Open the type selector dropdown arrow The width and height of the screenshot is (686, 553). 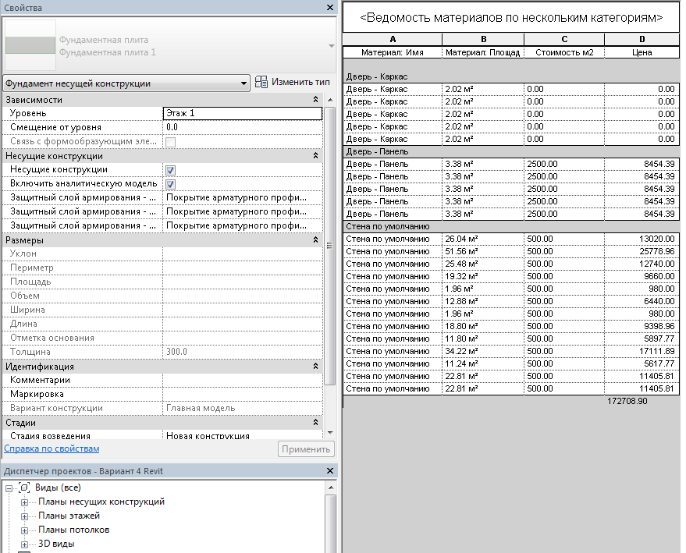pyautogui.click(x=331, y=46)
